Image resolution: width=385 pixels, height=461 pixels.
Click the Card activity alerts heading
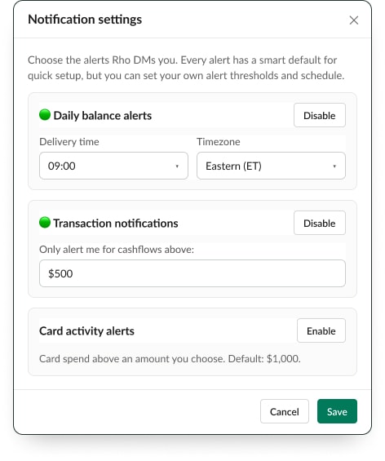click(x=86, y=331)
